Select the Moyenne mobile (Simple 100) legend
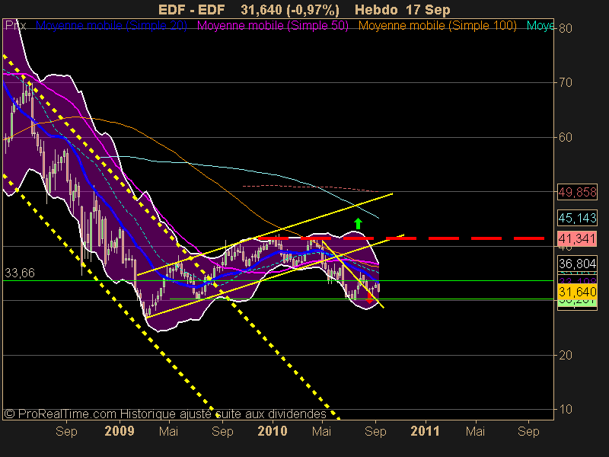Screen dimensions: 609x457 pos(437,26)
